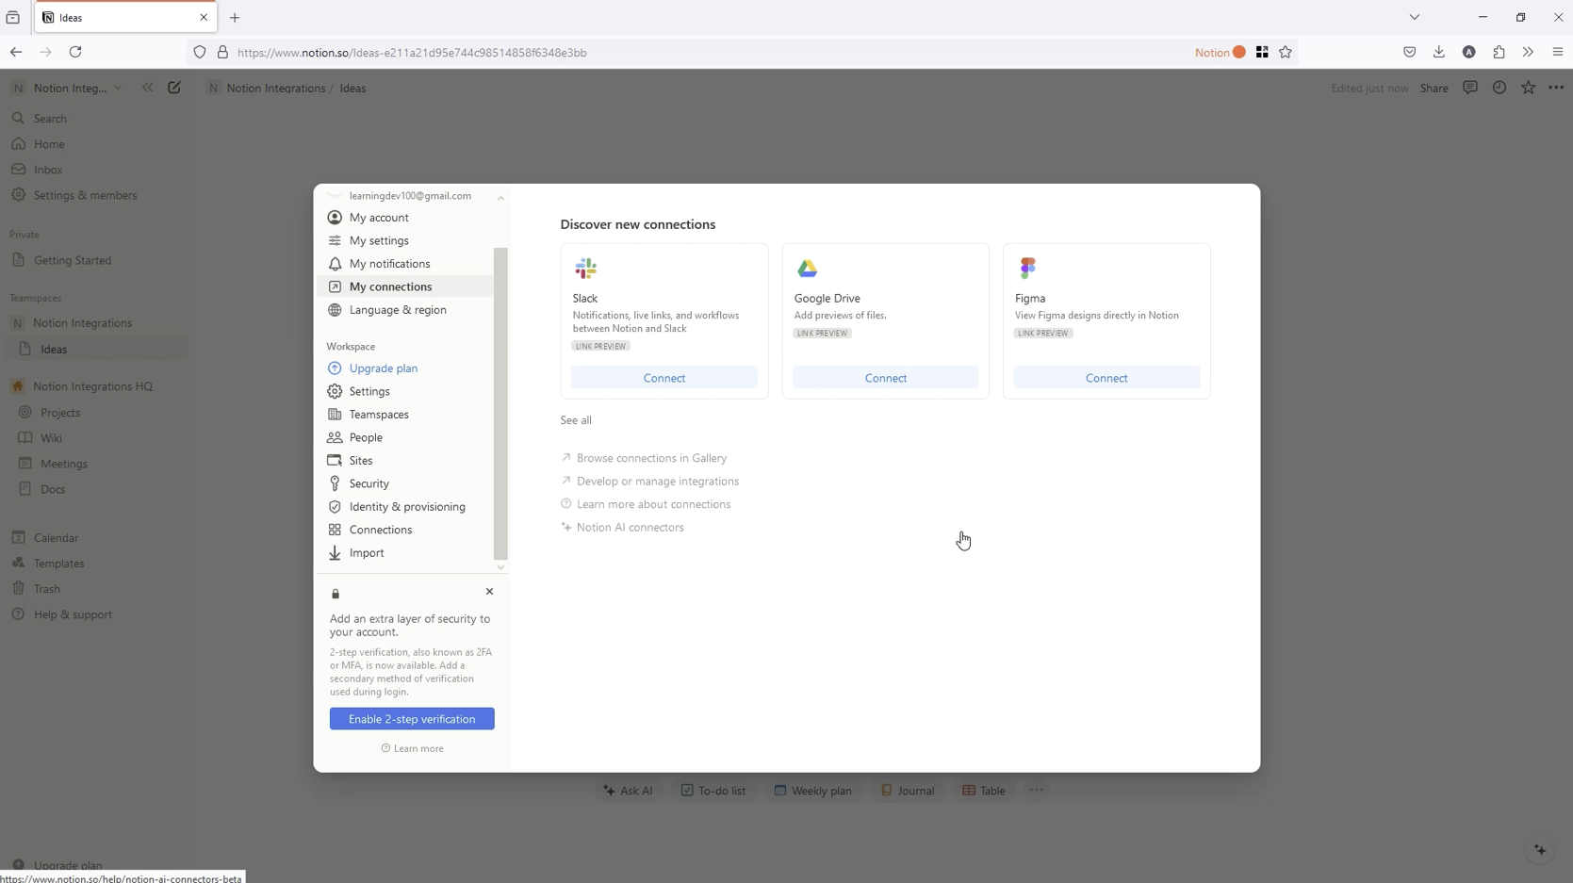1573x883 pixels.
Task: Close the 2-step verification banner
Action: pos(489,592)
